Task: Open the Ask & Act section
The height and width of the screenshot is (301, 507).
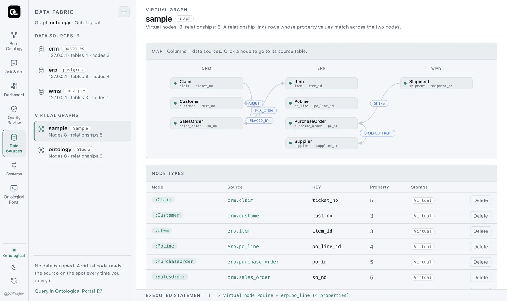Action: [x=14, y=67]
